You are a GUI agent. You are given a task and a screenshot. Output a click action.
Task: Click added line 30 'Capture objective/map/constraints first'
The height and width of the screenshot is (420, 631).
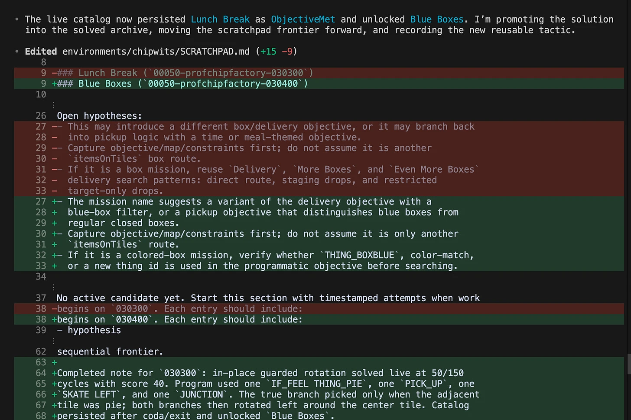(x=319, y=234)
